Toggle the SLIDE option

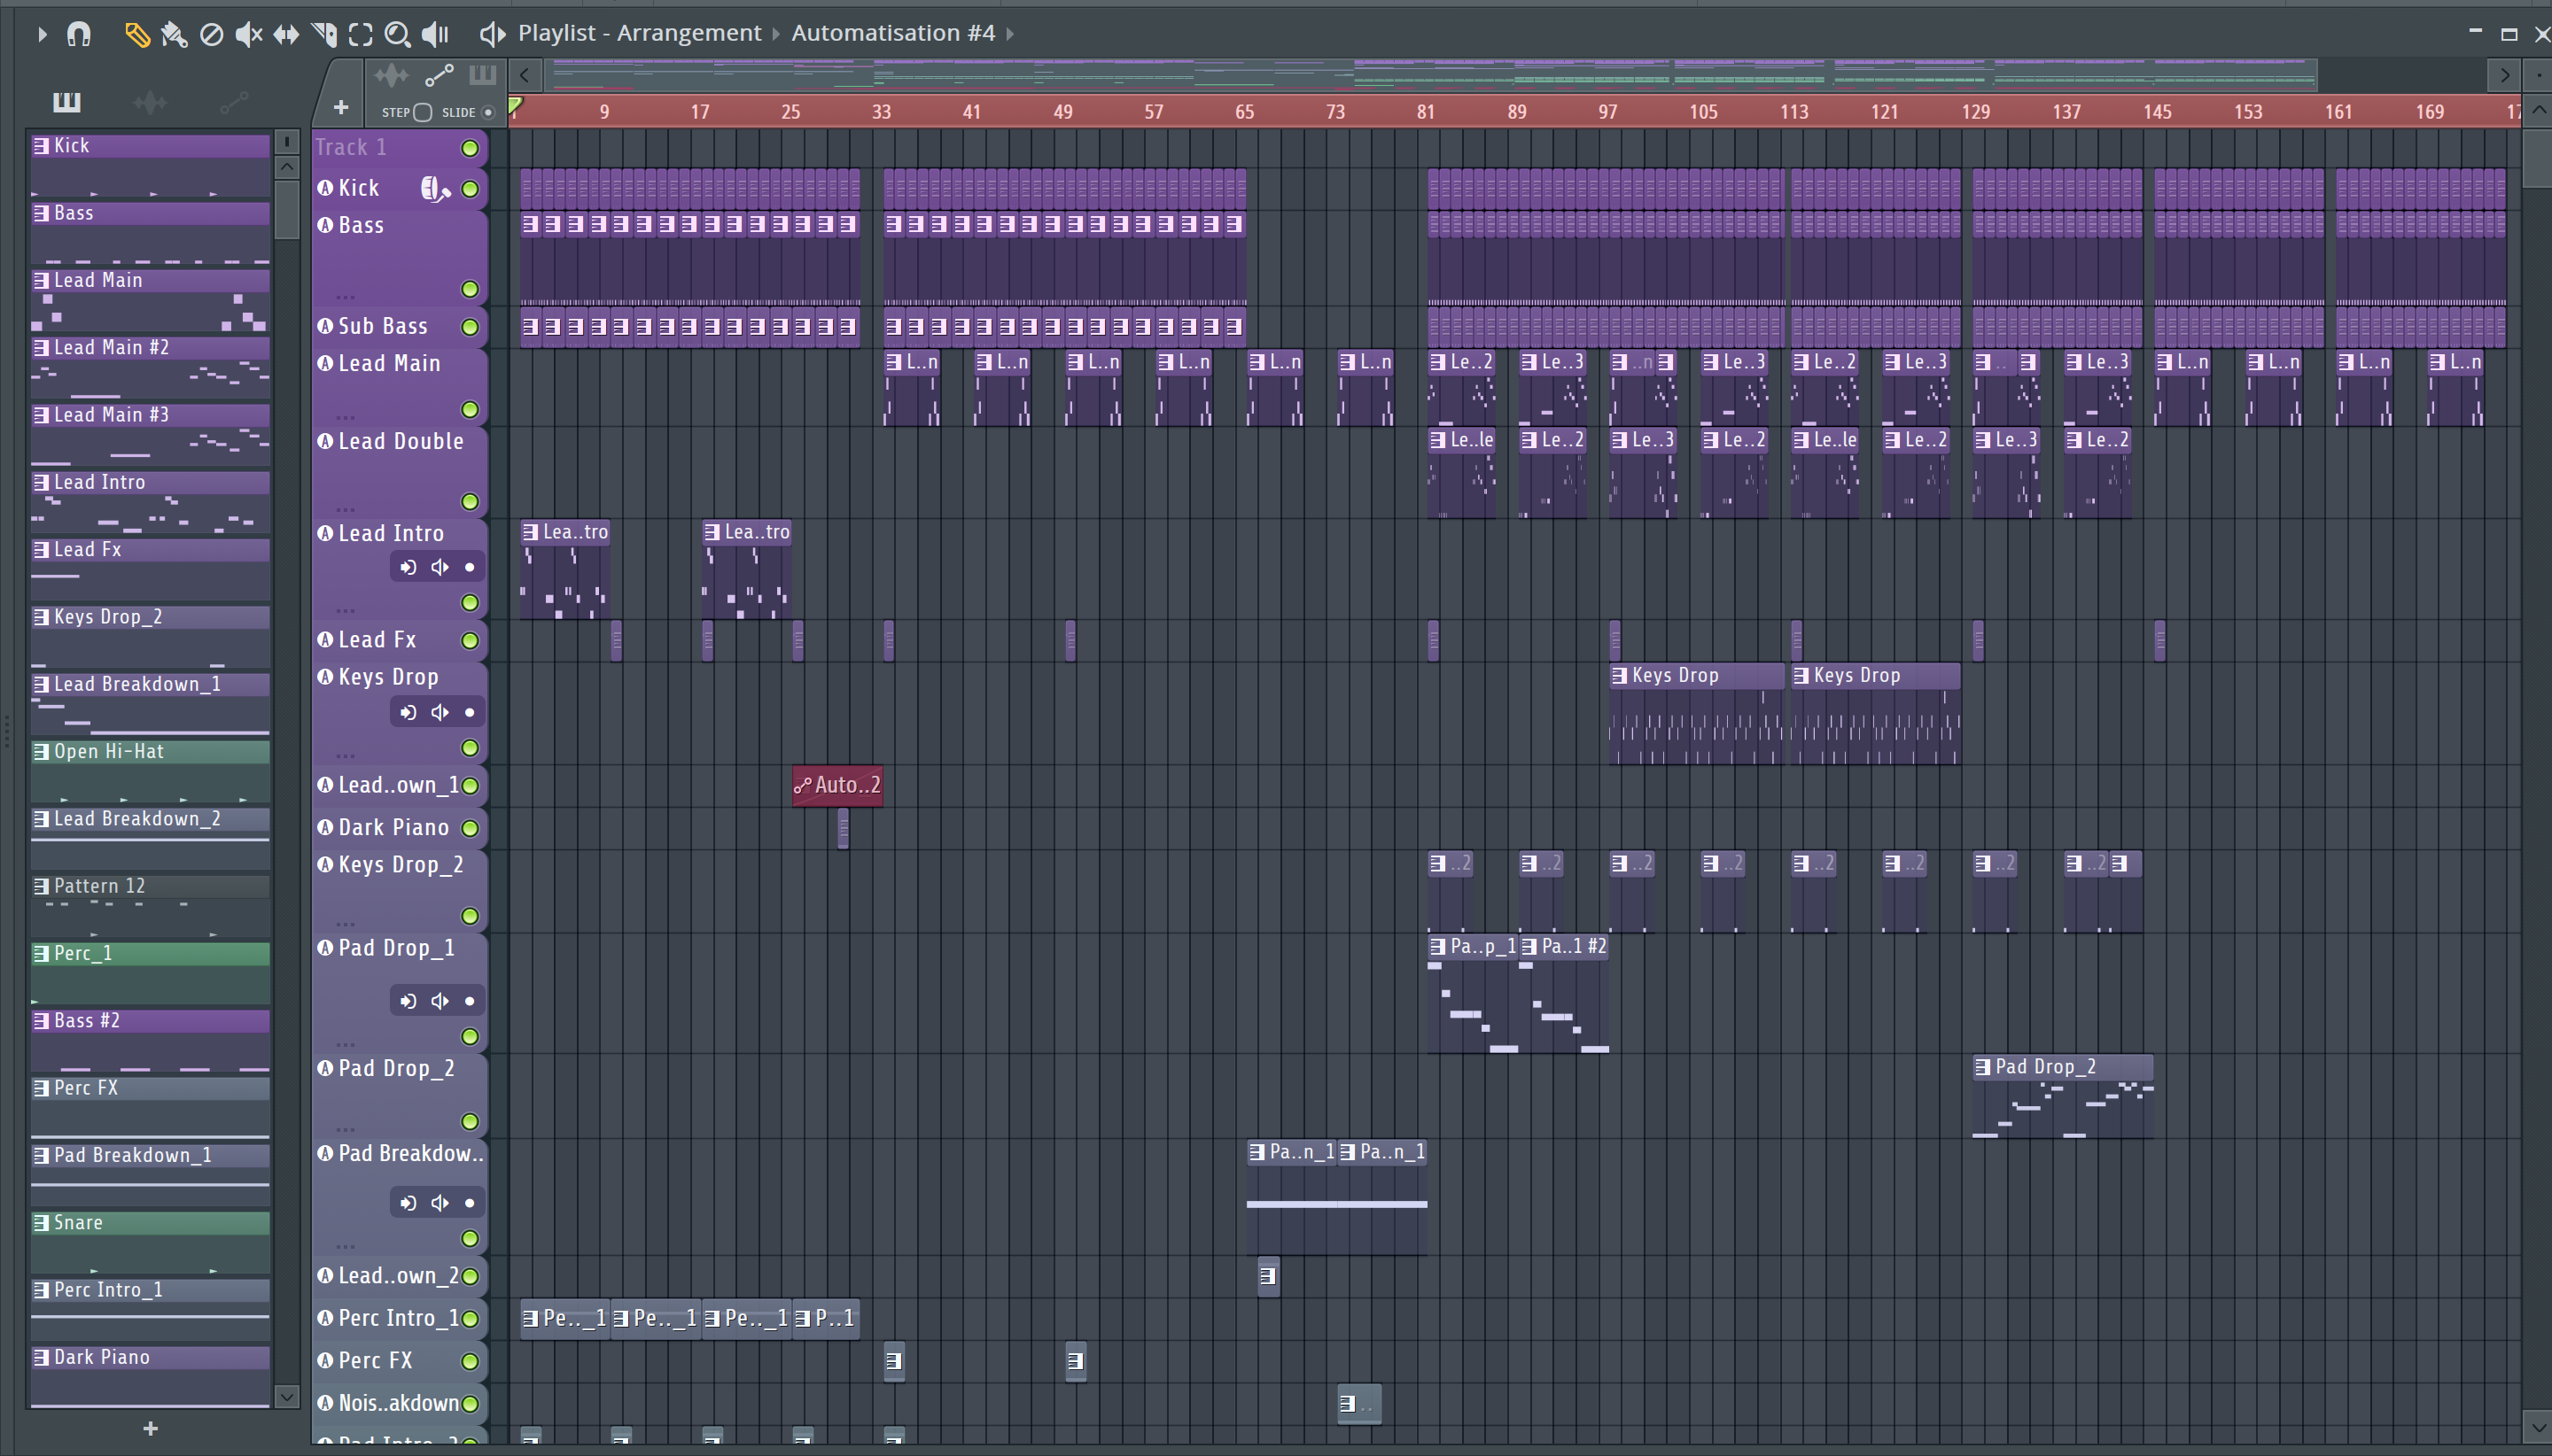pyautogui.click(x=488, y=112)
